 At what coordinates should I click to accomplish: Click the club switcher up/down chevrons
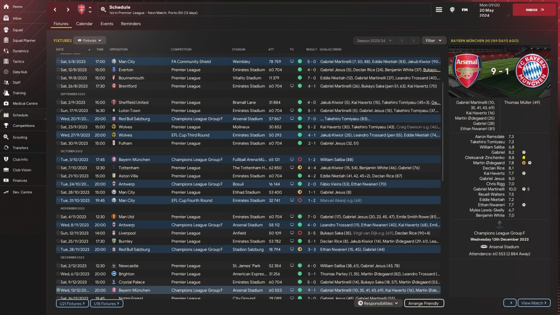(x=90, y=10)
